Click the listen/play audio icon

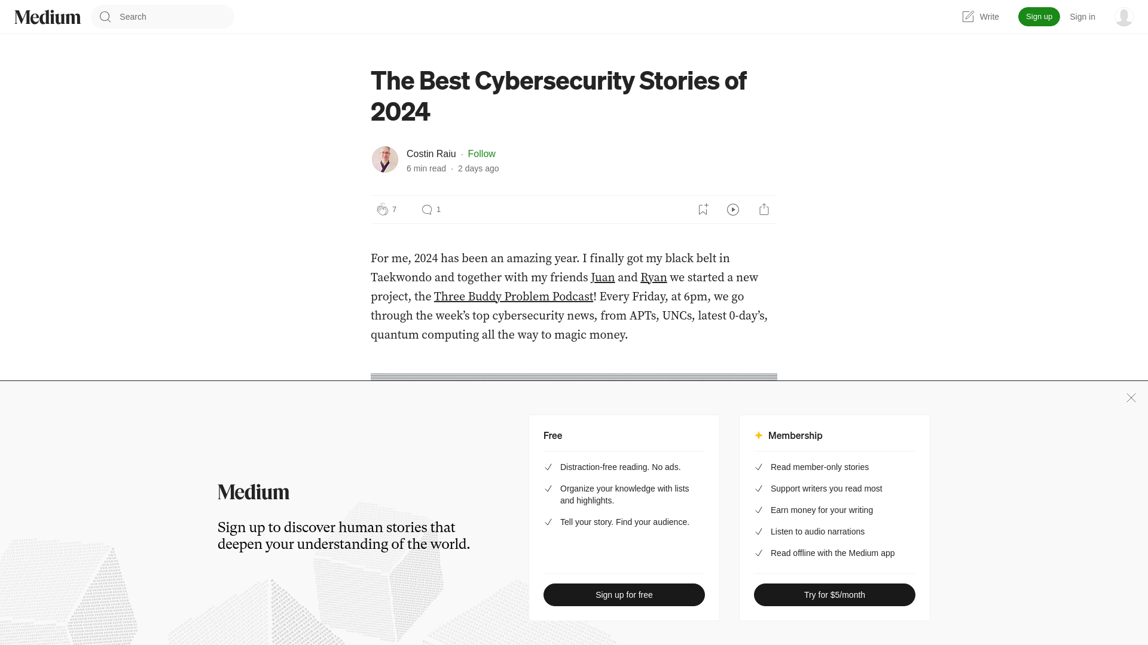pos(733,210)
